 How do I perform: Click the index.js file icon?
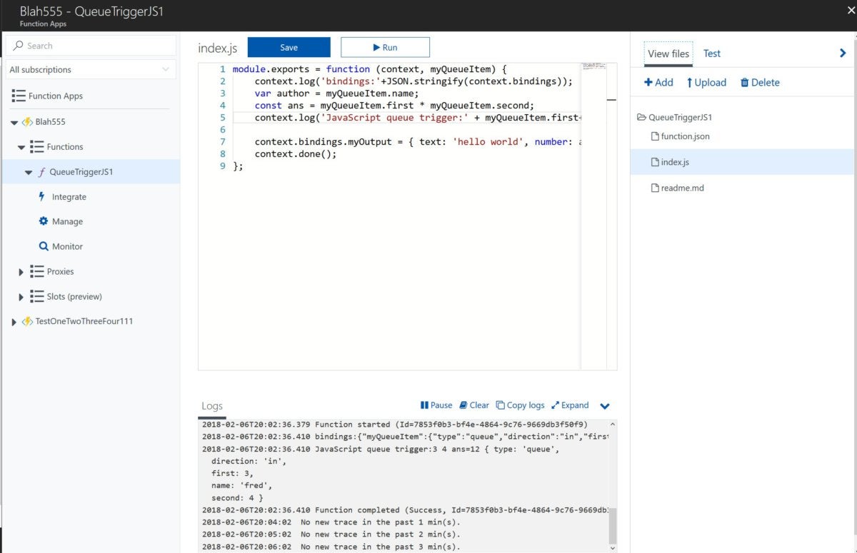655,162
